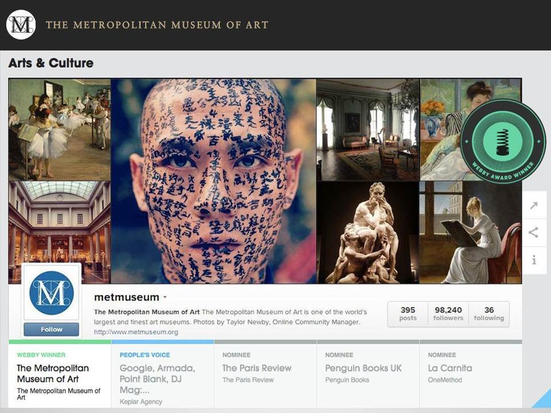Click the Arts & Culture heading
The image size is (551, 413).
pos(51,63)
